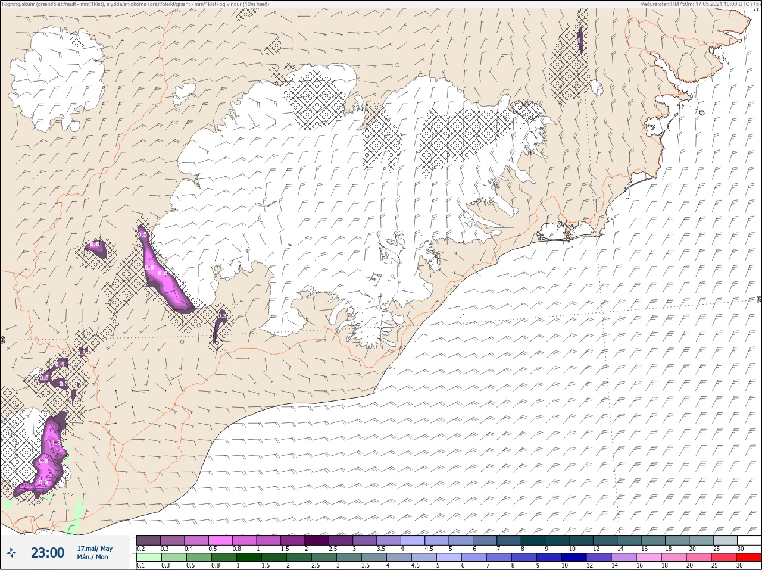Click the compass star icon beside 23:00
762x570 pixels.
pyautogui.click(x=11, y=553)
